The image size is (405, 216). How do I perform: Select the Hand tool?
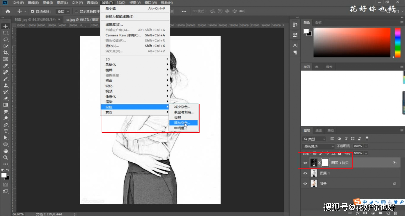point(6,151)
